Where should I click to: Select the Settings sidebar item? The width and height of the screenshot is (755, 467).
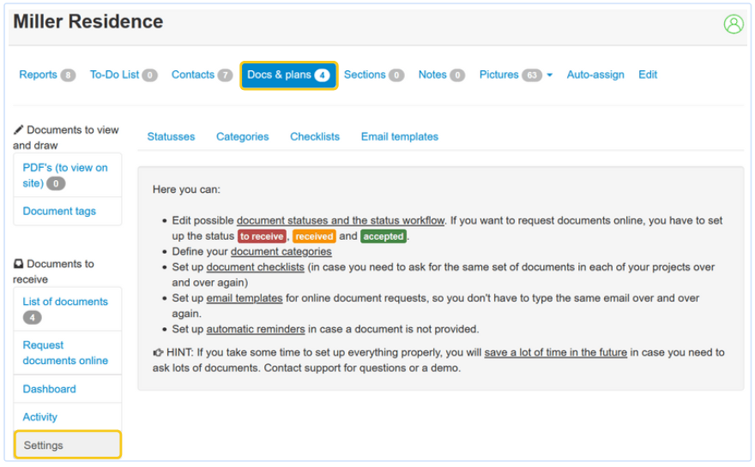(x=68, y=445)
